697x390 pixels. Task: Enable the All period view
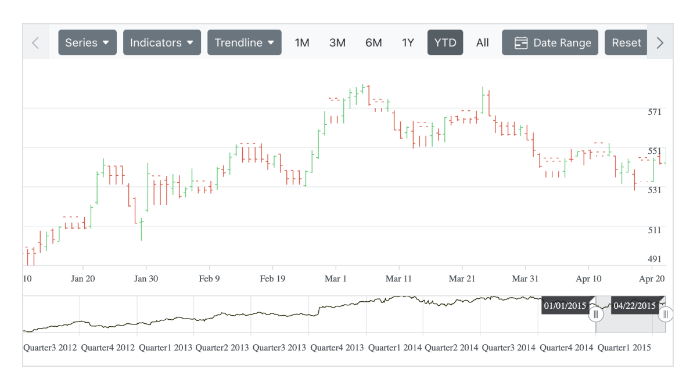point(483,42)
